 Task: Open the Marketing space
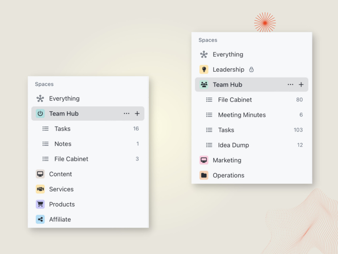tap(227, 160)
